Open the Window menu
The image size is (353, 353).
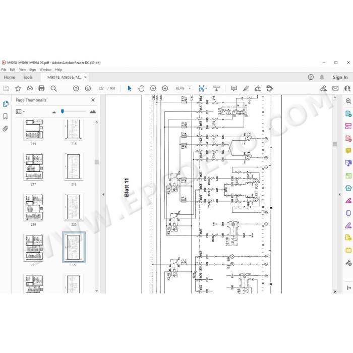tap(45, 70)
